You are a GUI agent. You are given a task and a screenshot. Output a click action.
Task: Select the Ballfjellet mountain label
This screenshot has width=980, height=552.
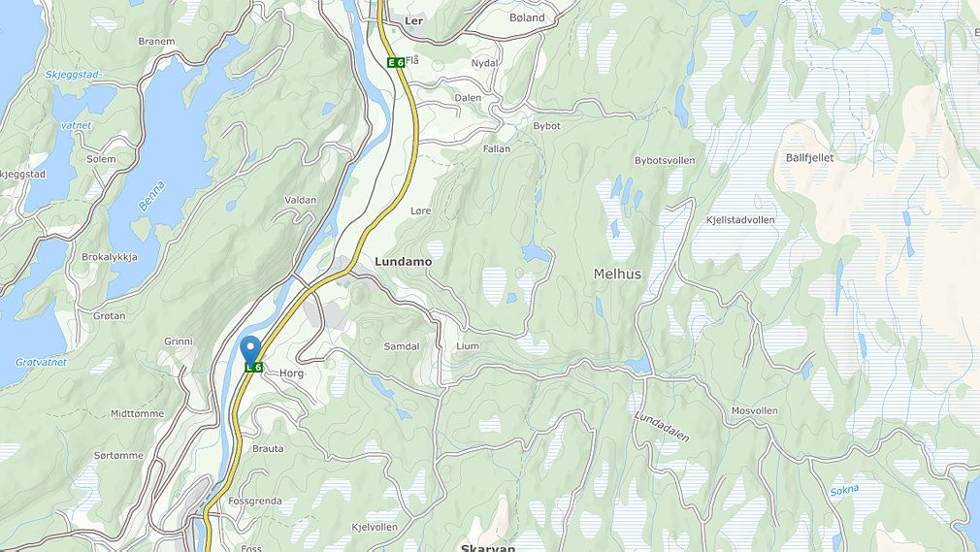point(809,157)
